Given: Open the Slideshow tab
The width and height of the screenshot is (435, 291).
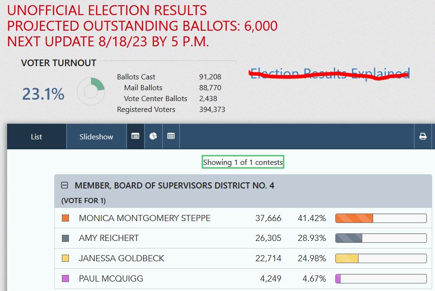Looking at the screenshot, I should [x=96, y=137].
